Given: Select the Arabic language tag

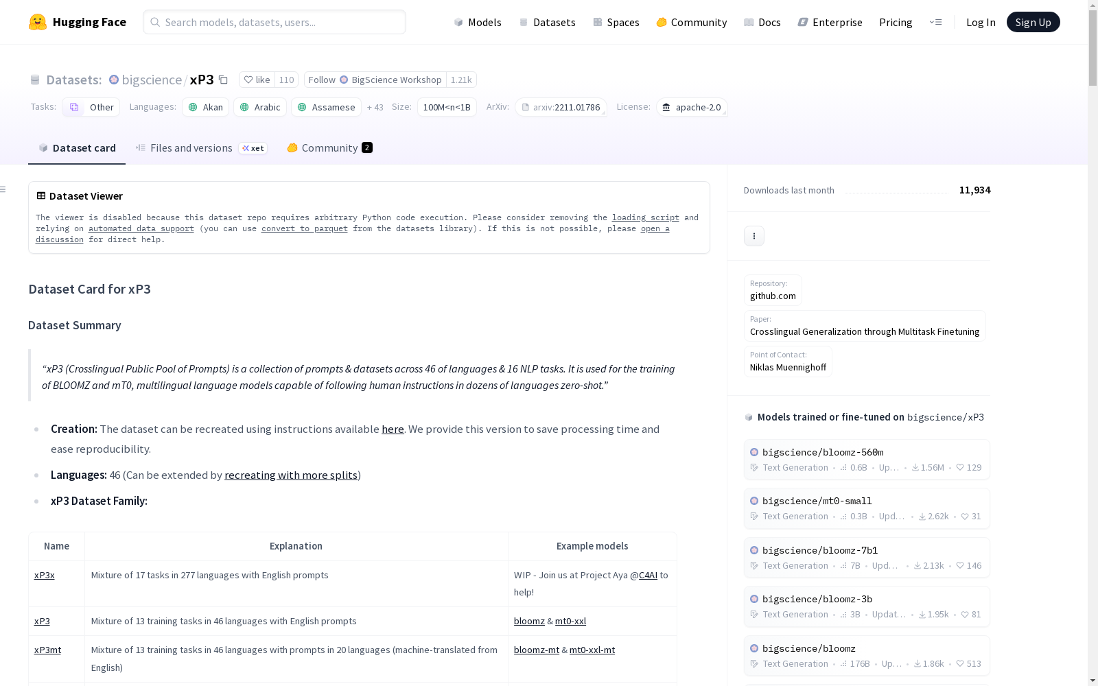Looking at the screenshot, I should [x=260, y=107].
